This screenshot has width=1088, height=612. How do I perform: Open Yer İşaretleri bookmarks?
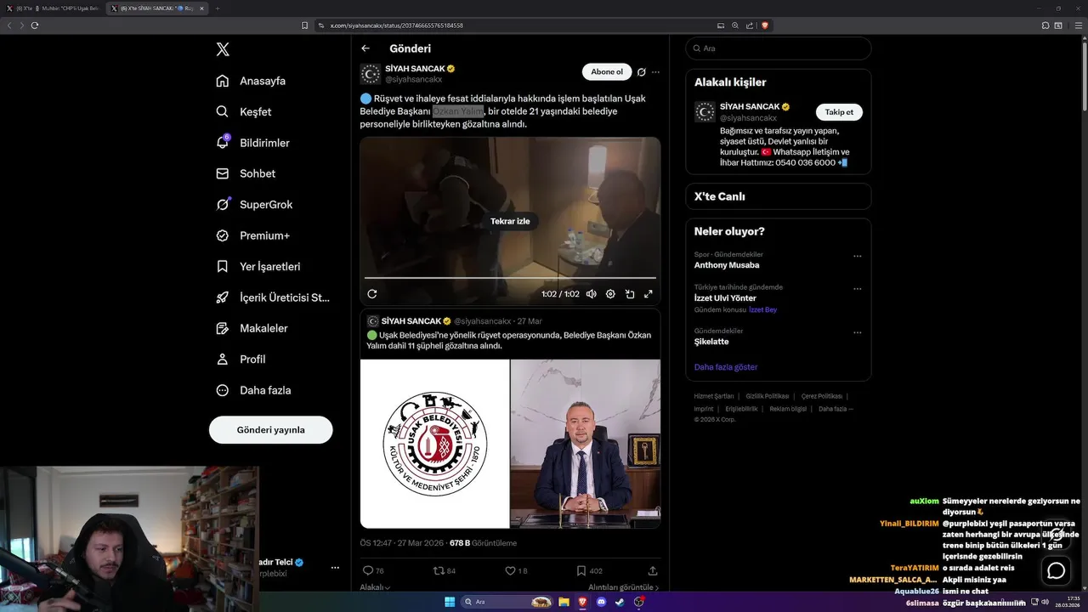[x=258, y=266]
